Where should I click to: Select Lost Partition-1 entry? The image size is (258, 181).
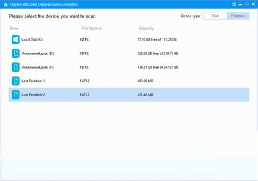coord(33,81)
